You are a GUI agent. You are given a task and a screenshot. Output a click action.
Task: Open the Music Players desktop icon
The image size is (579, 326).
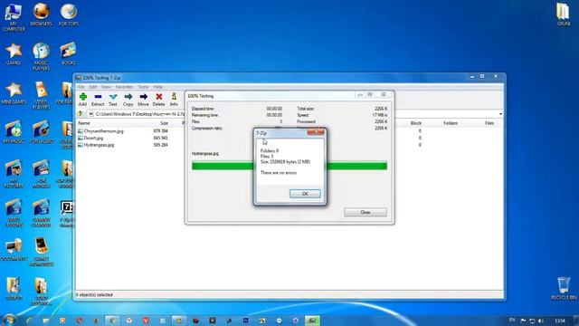[41, 56]
